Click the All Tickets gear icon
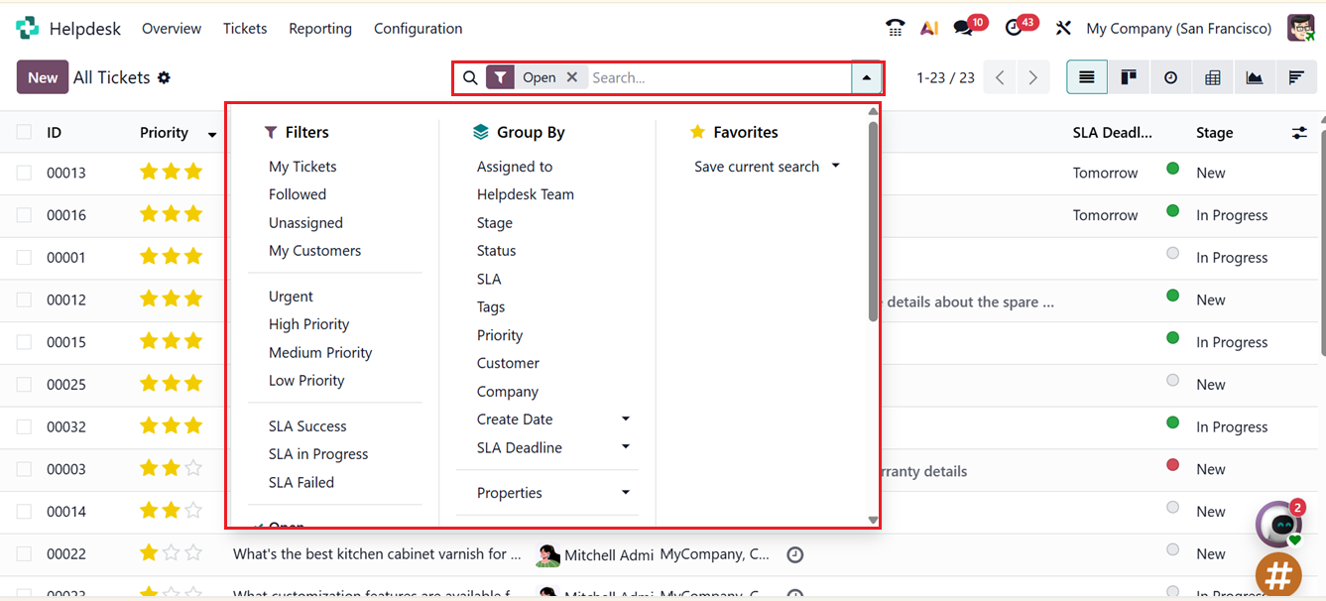The width and height of the screenshot is (1326, 601). click(x=165, y=77)
